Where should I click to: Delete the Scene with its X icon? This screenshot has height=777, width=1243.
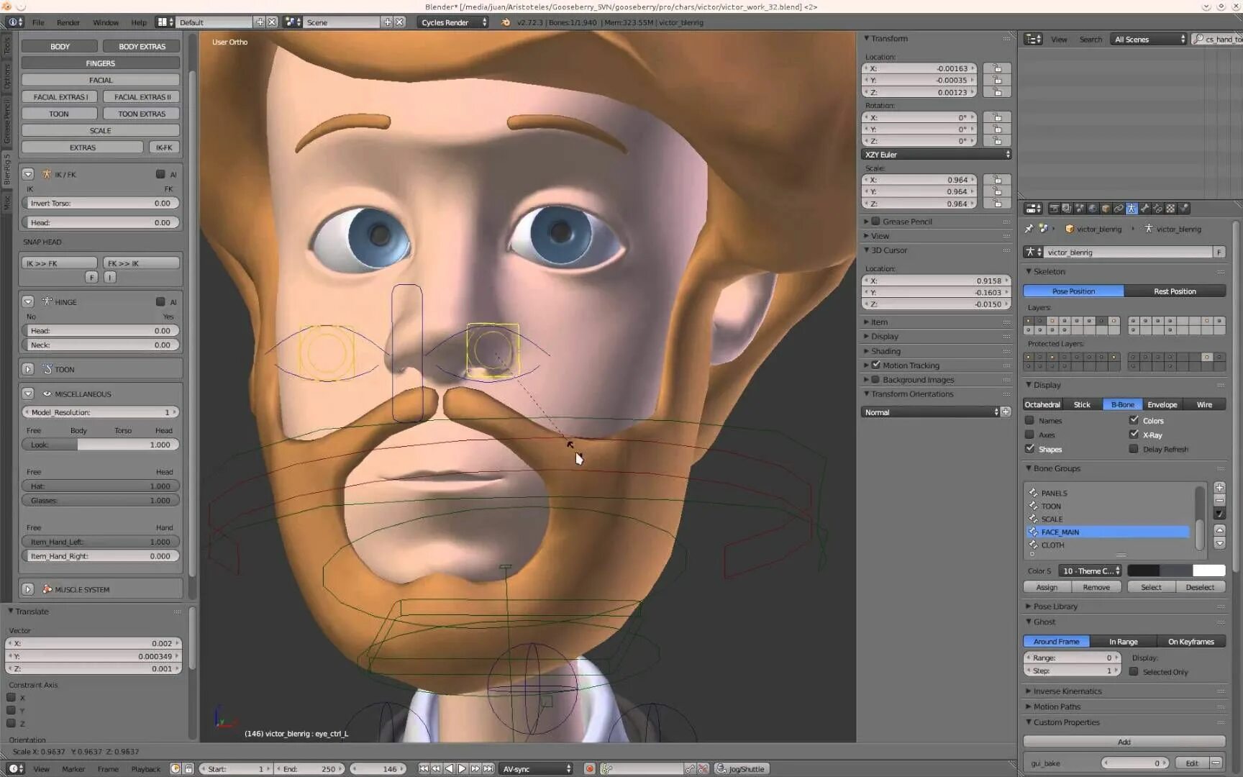[x=399, y=22]
